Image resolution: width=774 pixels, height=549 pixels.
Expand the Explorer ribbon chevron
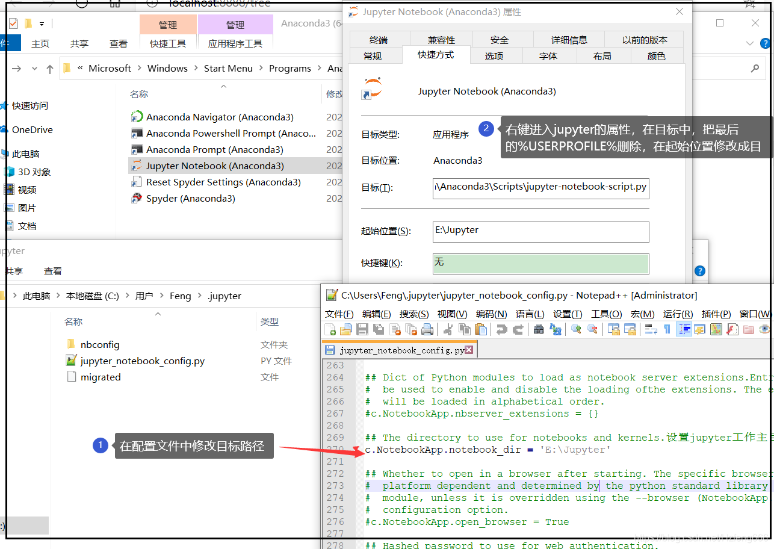pyautogui.click(x=749, y=43)
